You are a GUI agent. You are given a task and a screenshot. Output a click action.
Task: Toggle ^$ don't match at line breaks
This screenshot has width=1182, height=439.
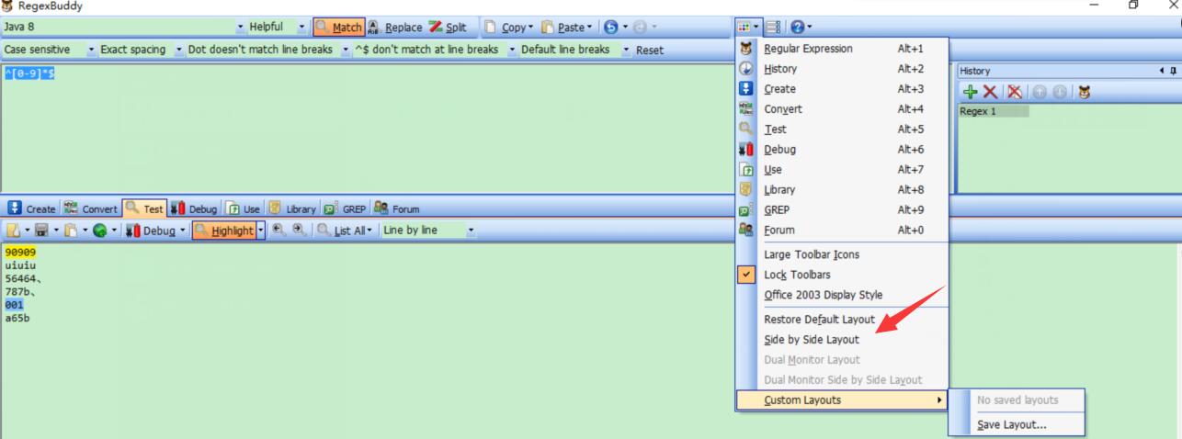click(435, 50)
